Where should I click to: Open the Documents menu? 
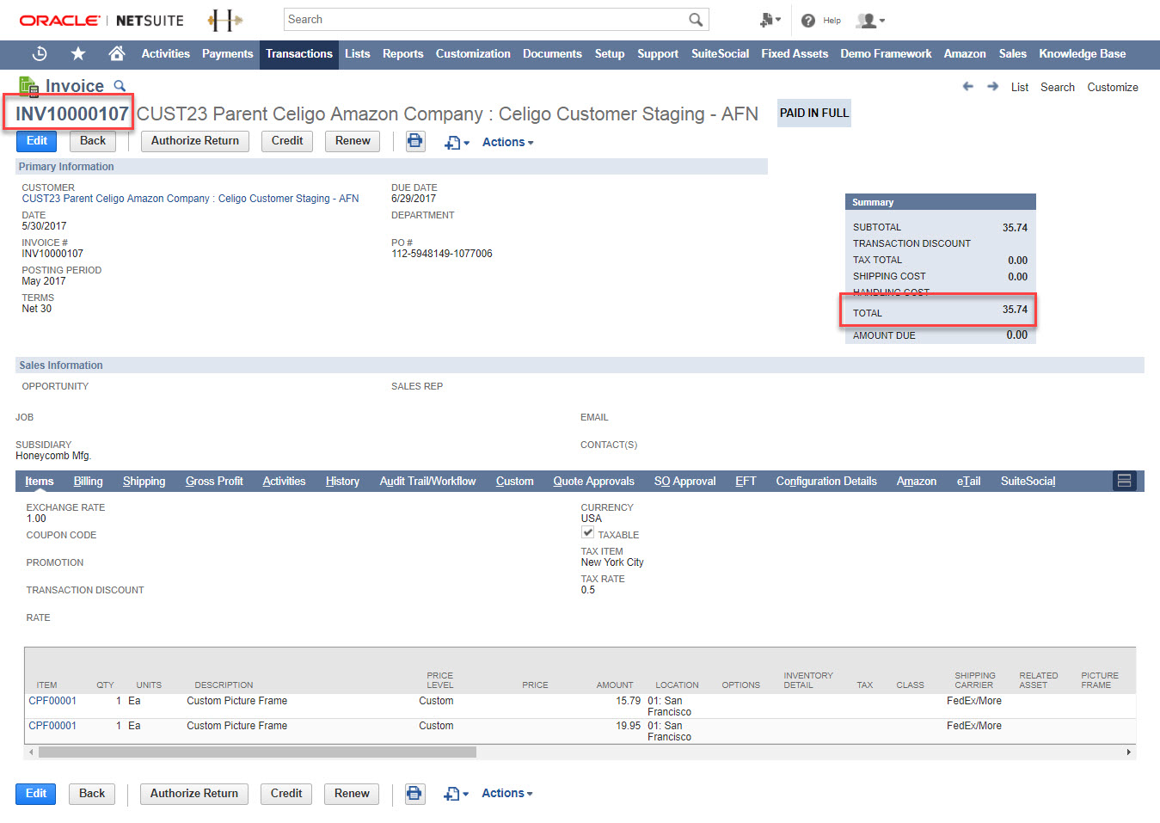552,54
